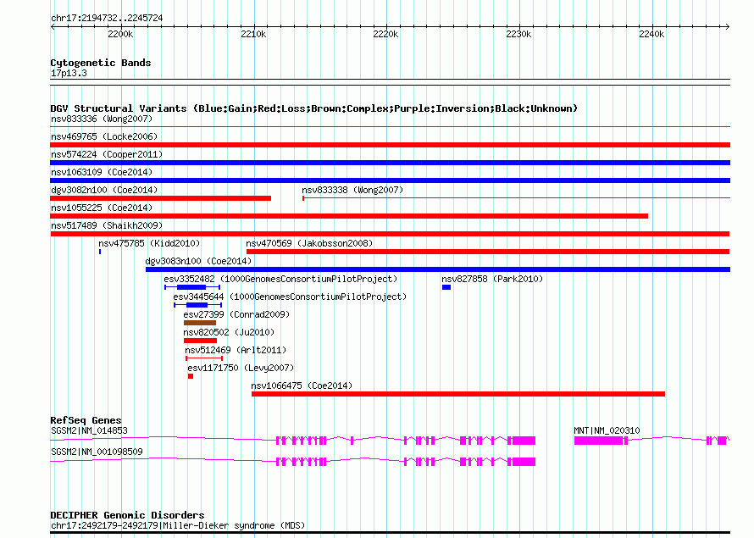Screen dimensions: 754x538
Task: Select the nsv1055225 red loss bar
Action: pos(349,216)
